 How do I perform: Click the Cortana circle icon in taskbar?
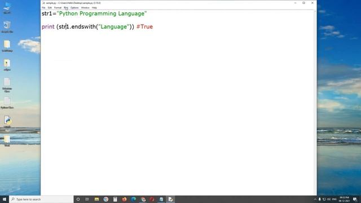78,199
